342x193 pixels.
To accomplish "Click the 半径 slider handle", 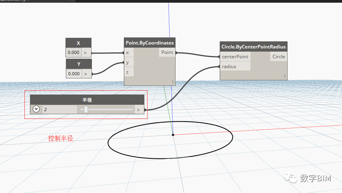I will coord(86,109).
